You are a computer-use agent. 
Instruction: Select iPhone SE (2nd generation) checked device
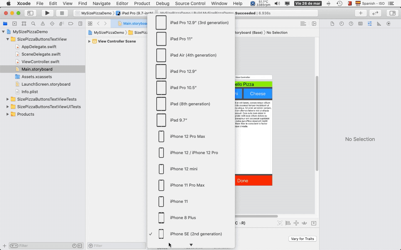tap(191, 234)
